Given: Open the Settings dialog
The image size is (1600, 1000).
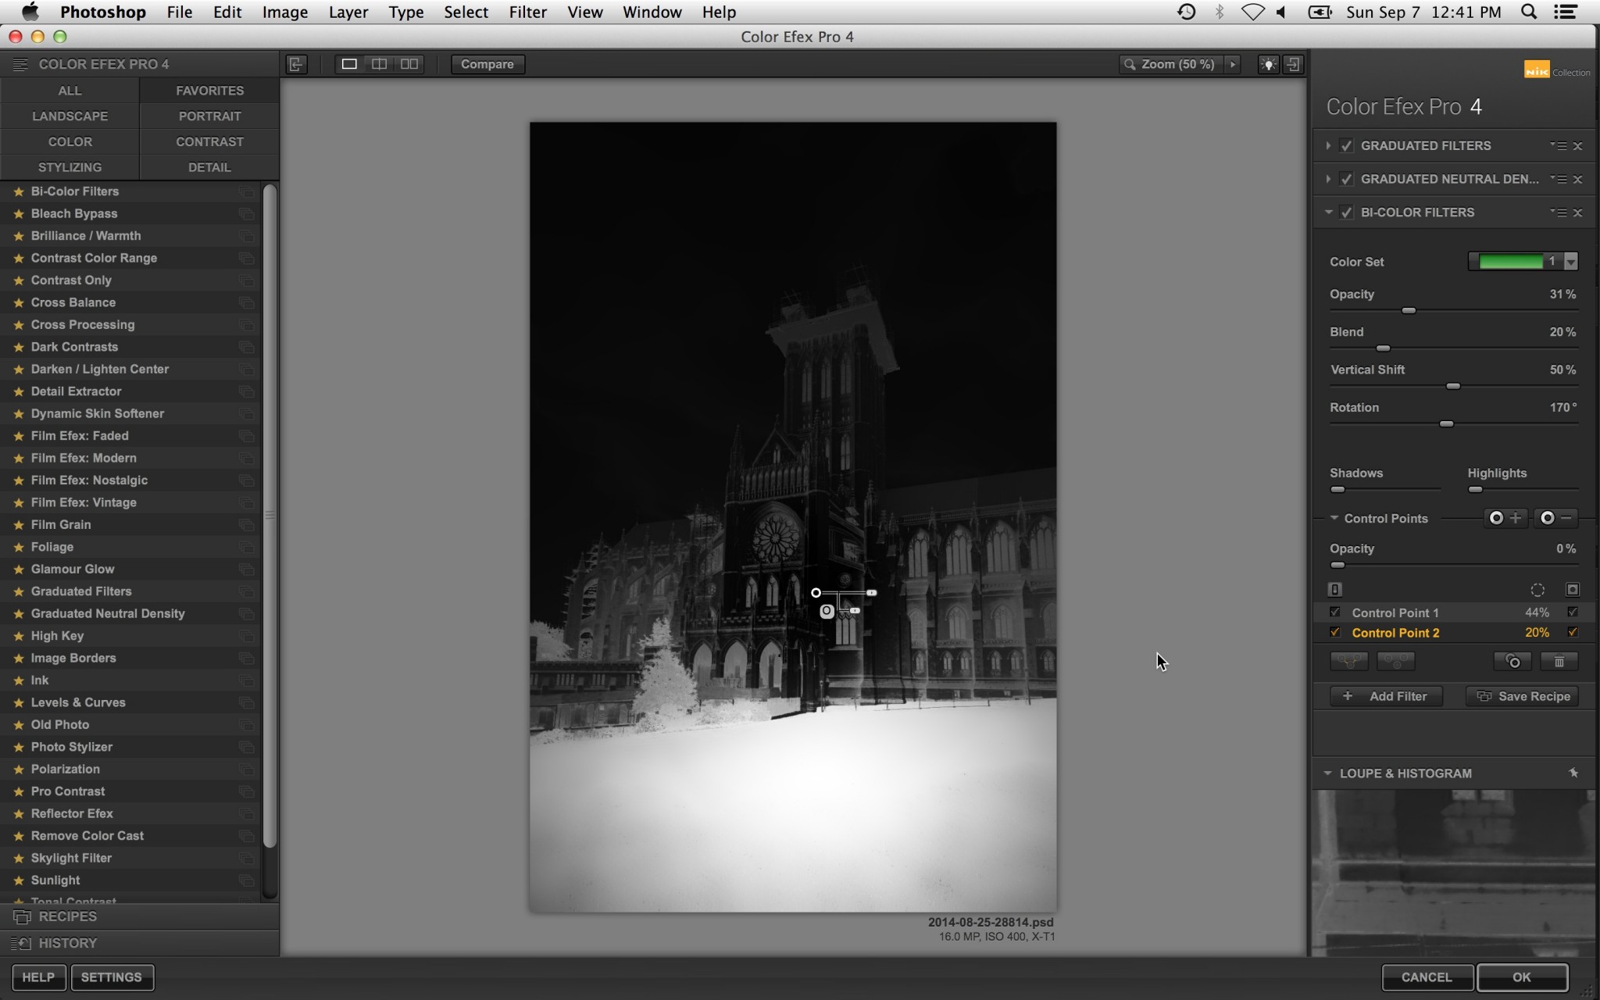Looking at the screenshot, I should point(112,977).
